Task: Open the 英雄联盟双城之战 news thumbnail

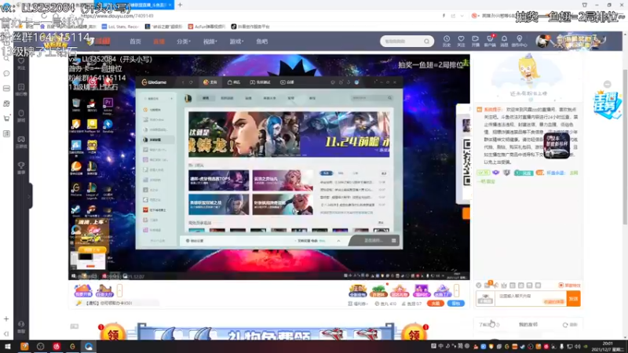Action: coord(219,205)
